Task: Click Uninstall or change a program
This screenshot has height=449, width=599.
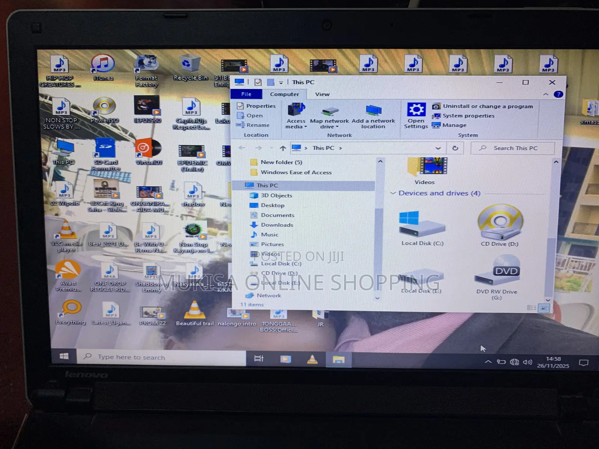Action: tap(483, 106)
